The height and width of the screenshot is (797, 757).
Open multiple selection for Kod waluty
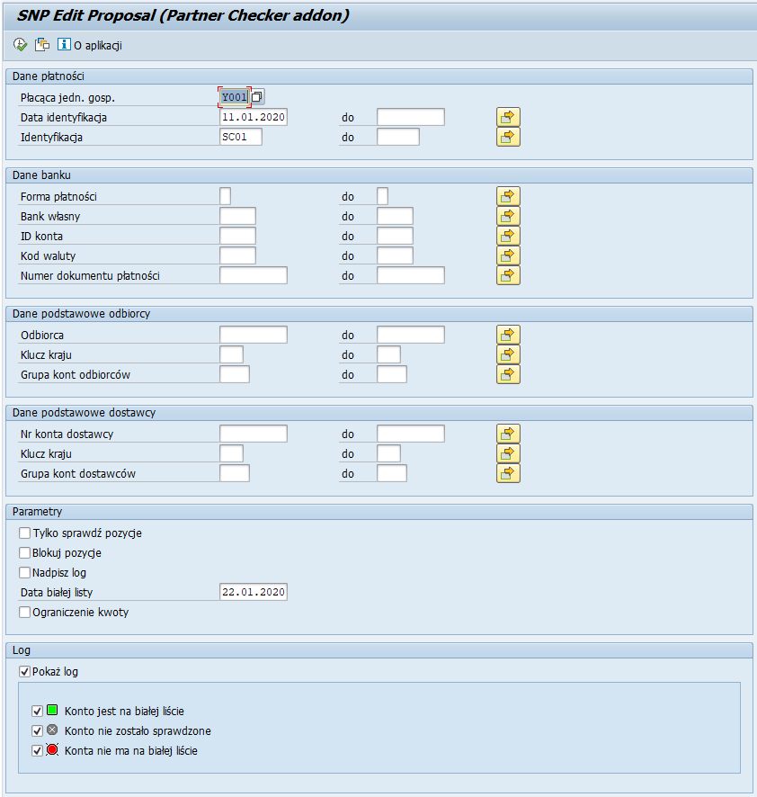coord(508,255)
